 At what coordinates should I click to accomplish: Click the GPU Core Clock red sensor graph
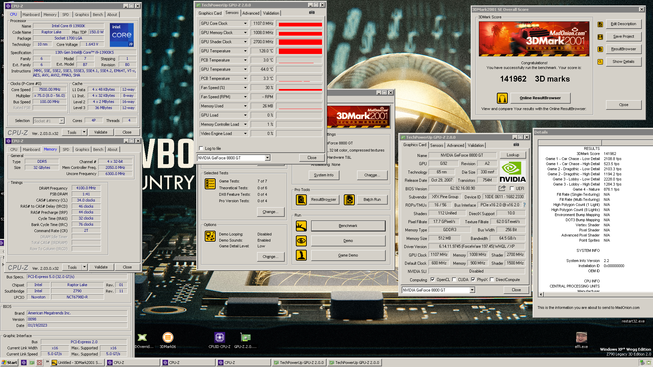pyautogui.click(x=299, y=24)
